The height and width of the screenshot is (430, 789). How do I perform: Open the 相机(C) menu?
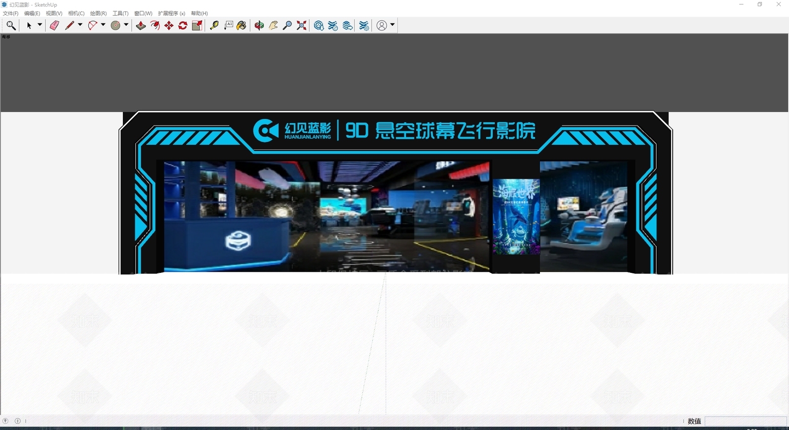click(x=76, y=13)
